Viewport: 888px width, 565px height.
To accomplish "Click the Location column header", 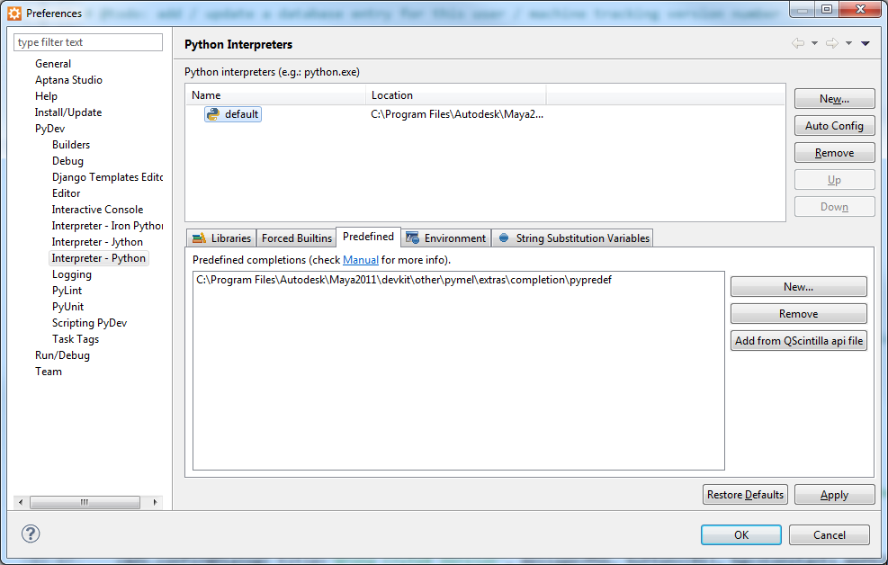I will click(456, 95).
